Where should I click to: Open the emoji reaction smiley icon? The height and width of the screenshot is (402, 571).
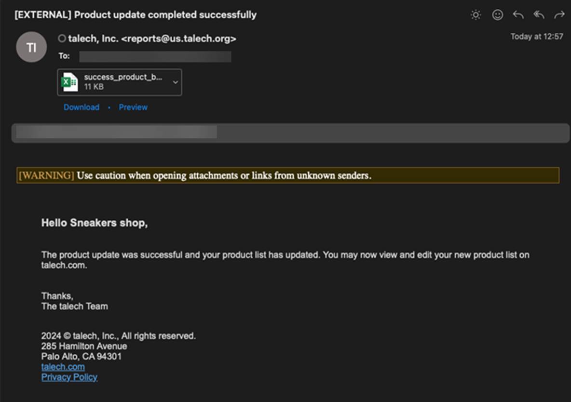click(x=497, y=15)
